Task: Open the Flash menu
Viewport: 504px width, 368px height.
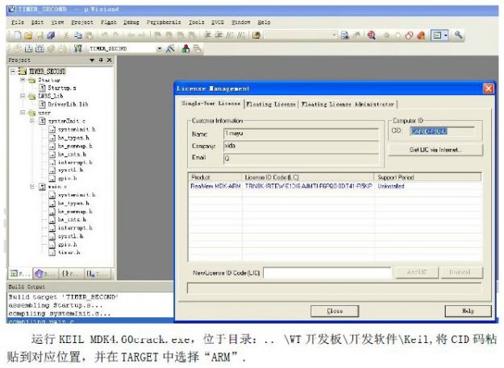Action: click(x=109, y=22)
